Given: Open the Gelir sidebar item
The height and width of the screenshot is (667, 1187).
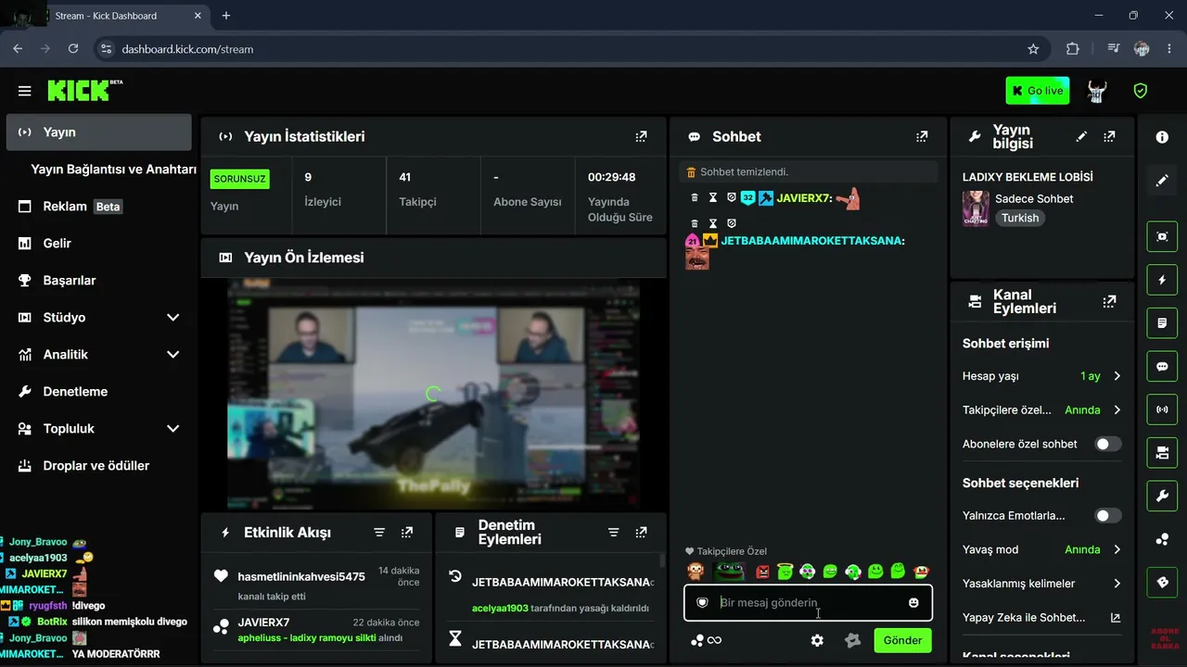Looking at the screenshot, I should tap(98, 244).
